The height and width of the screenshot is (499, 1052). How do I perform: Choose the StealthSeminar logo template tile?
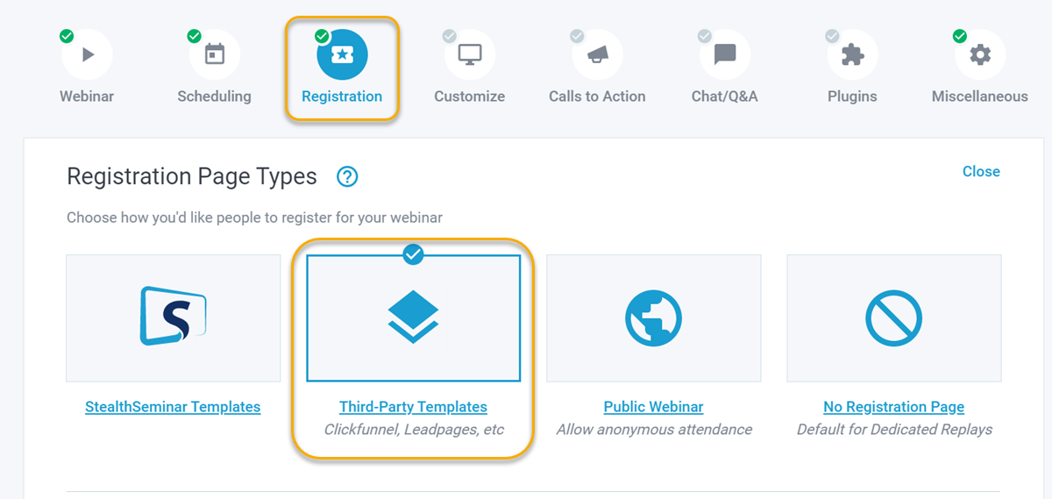point(173,317)
